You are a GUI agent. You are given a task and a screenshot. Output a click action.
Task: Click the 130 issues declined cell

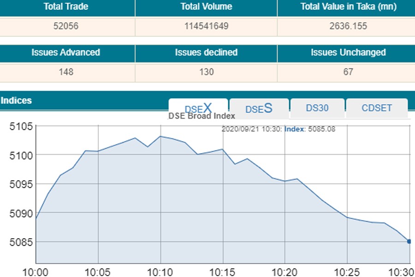(206, 72)
